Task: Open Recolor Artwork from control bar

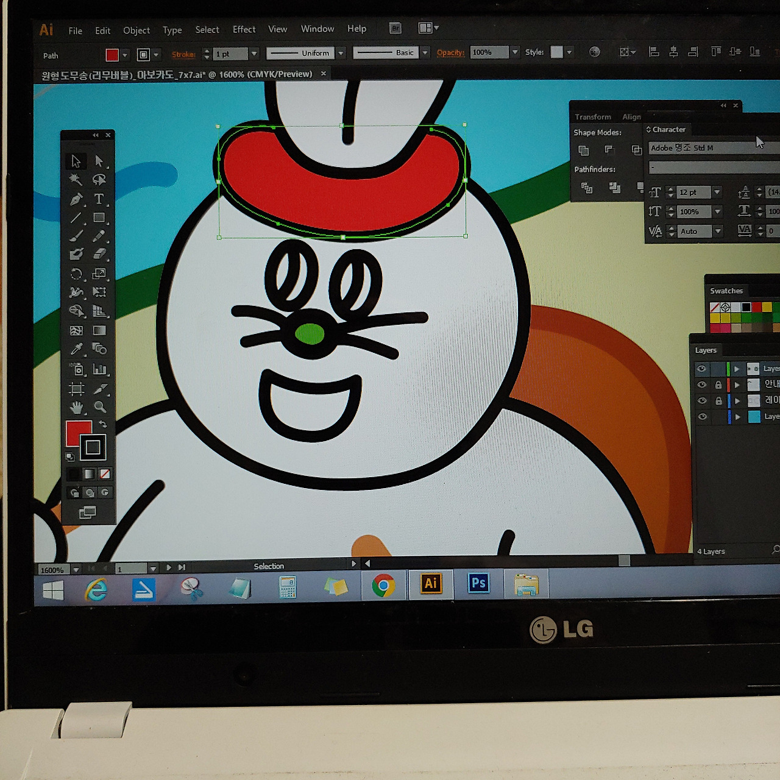Action: click(595, 52)
